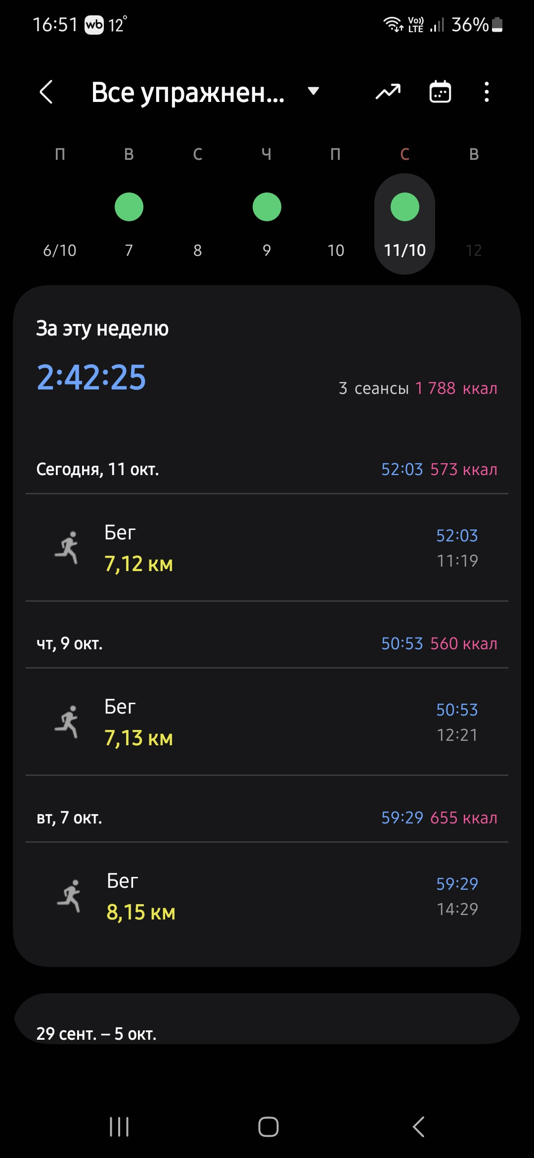Open the trends chart icon

pyautogui.click(x=388, y=92)
